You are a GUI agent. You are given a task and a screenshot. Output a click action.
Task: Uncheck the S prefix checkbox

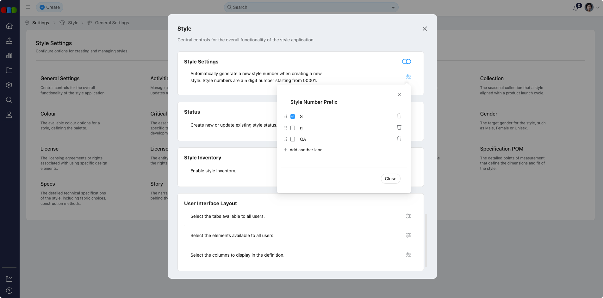[x=293, y=116]
